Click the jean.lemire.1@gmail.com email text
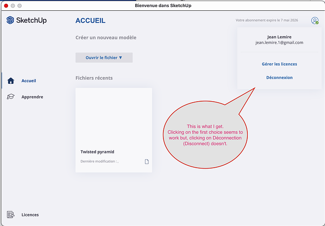Screen dimensions: 325x226 (279, 42)
